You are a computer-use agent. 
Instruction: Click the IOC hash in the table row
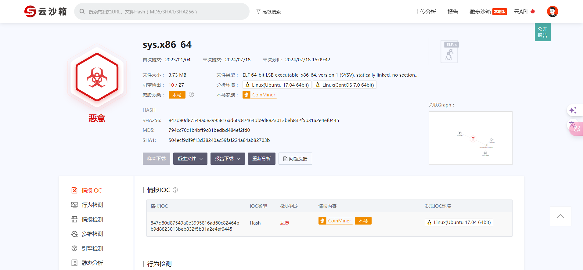pos(195,226)
